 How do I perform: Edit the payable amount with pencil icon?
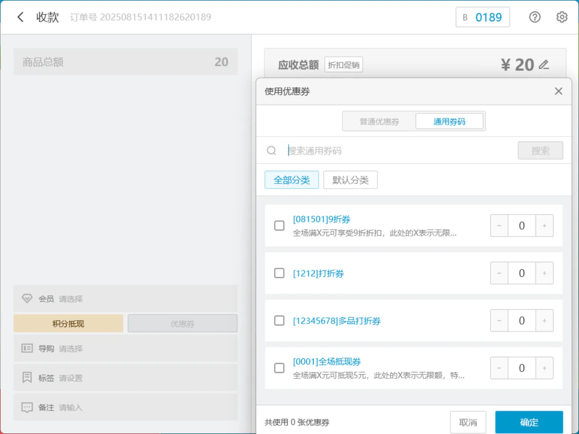tap(544, 65)
